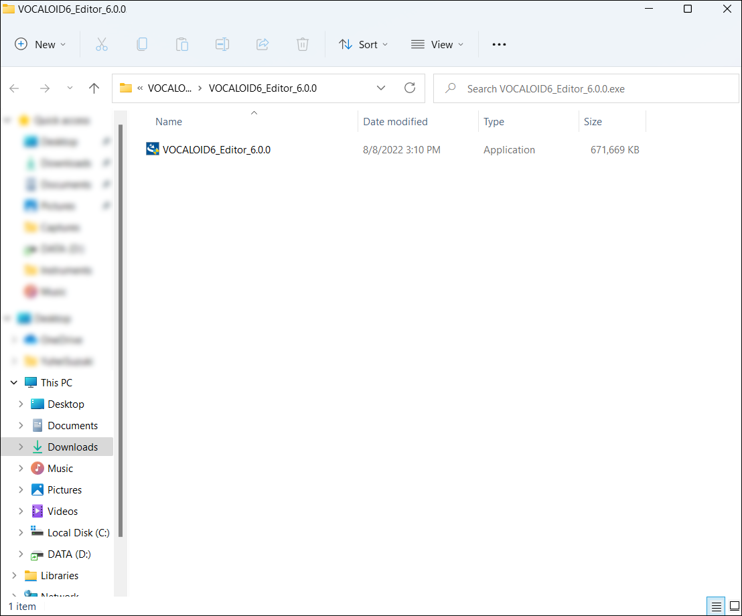Select the VOCALOID6_Editor_6.0.0 application icon
The image size is (742, 616).
tap(151, 149)
